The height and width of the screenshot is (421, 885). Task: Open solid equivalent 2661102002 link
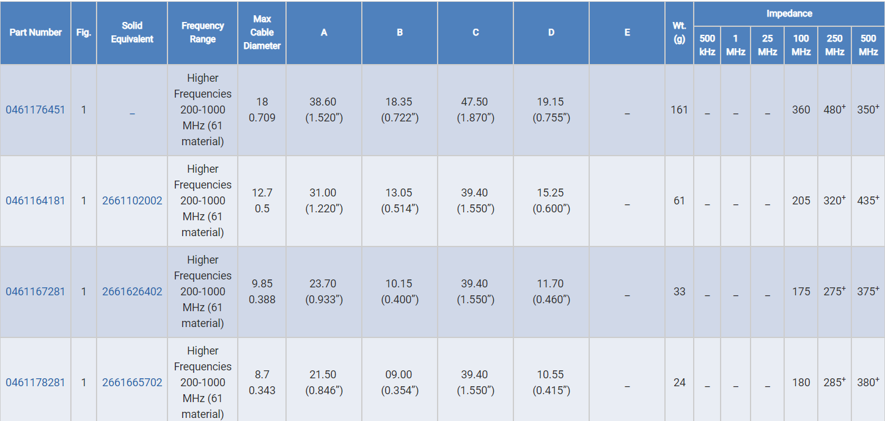[132, 201]
